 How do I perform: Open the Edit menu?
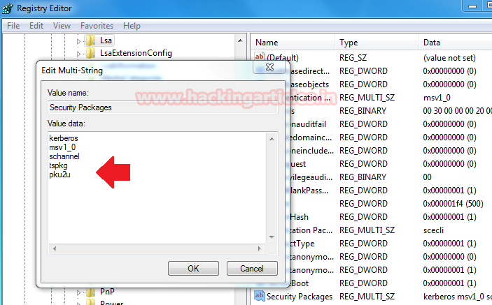36,26
